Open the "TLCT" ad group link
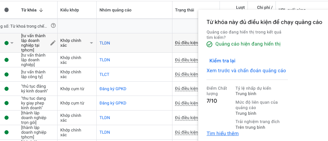 pos(104,74)
